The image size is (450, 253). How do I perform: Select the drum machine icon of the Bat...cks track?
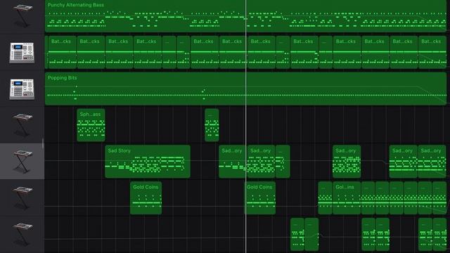22,53
